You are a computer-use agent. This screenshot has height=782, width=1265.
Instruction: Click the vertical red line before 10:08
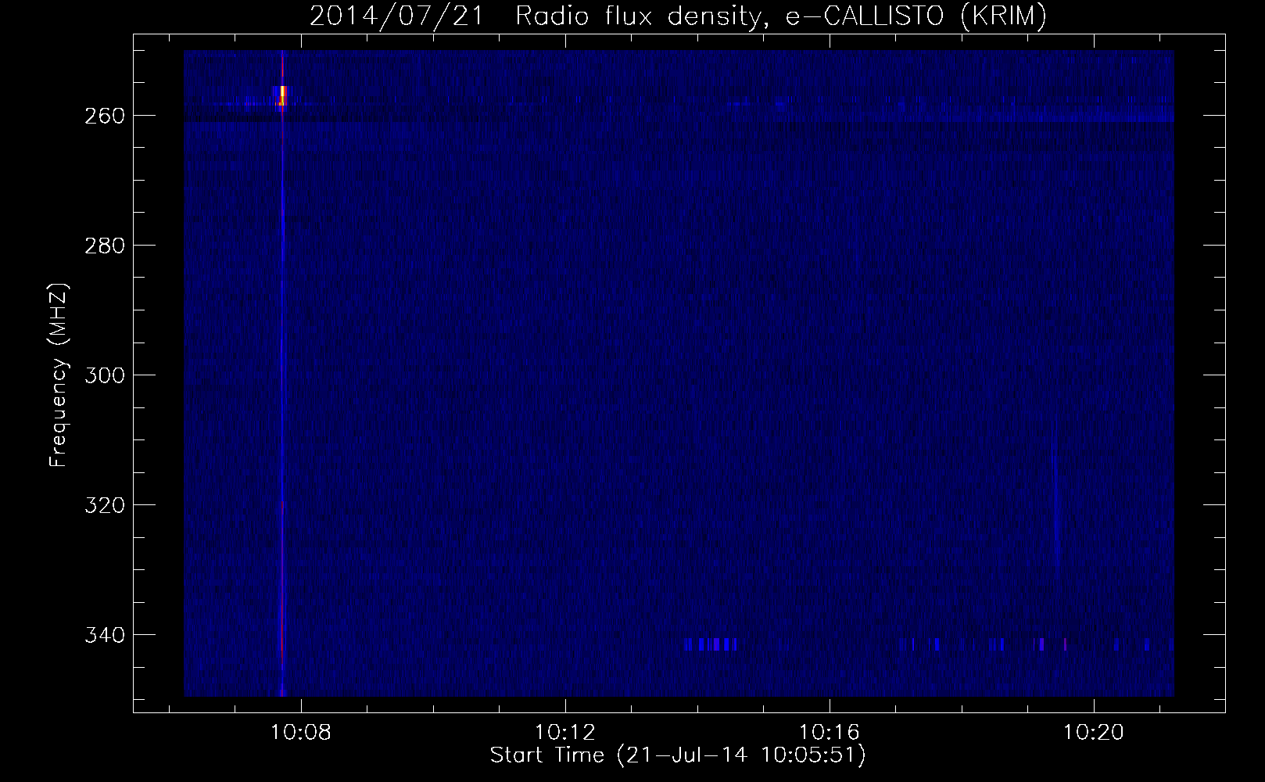[282, 374]
